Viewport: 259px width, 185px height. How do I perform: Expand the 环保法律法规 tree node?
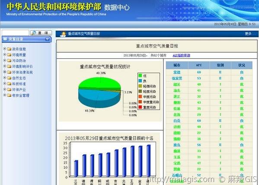(5, 72)
